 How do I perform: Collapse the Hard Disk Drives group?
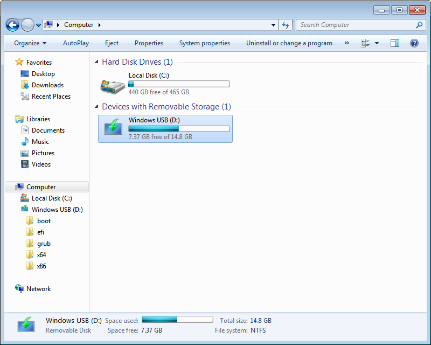[96, 62]
